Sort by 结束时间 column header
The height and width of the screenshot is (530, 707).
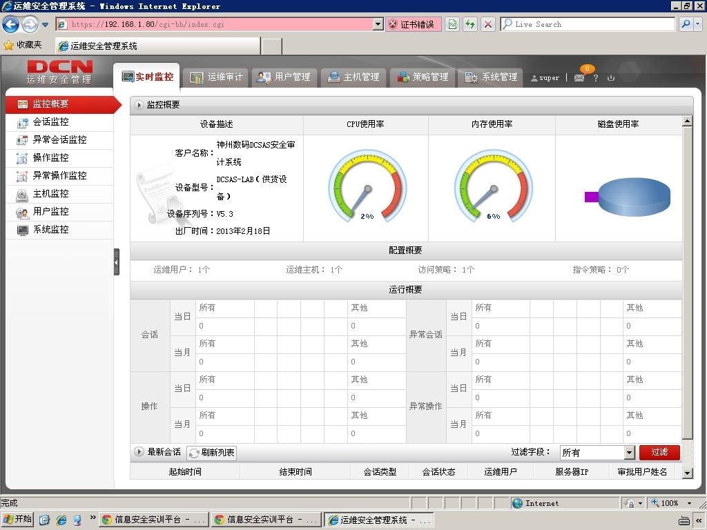[x=296, y=472]
